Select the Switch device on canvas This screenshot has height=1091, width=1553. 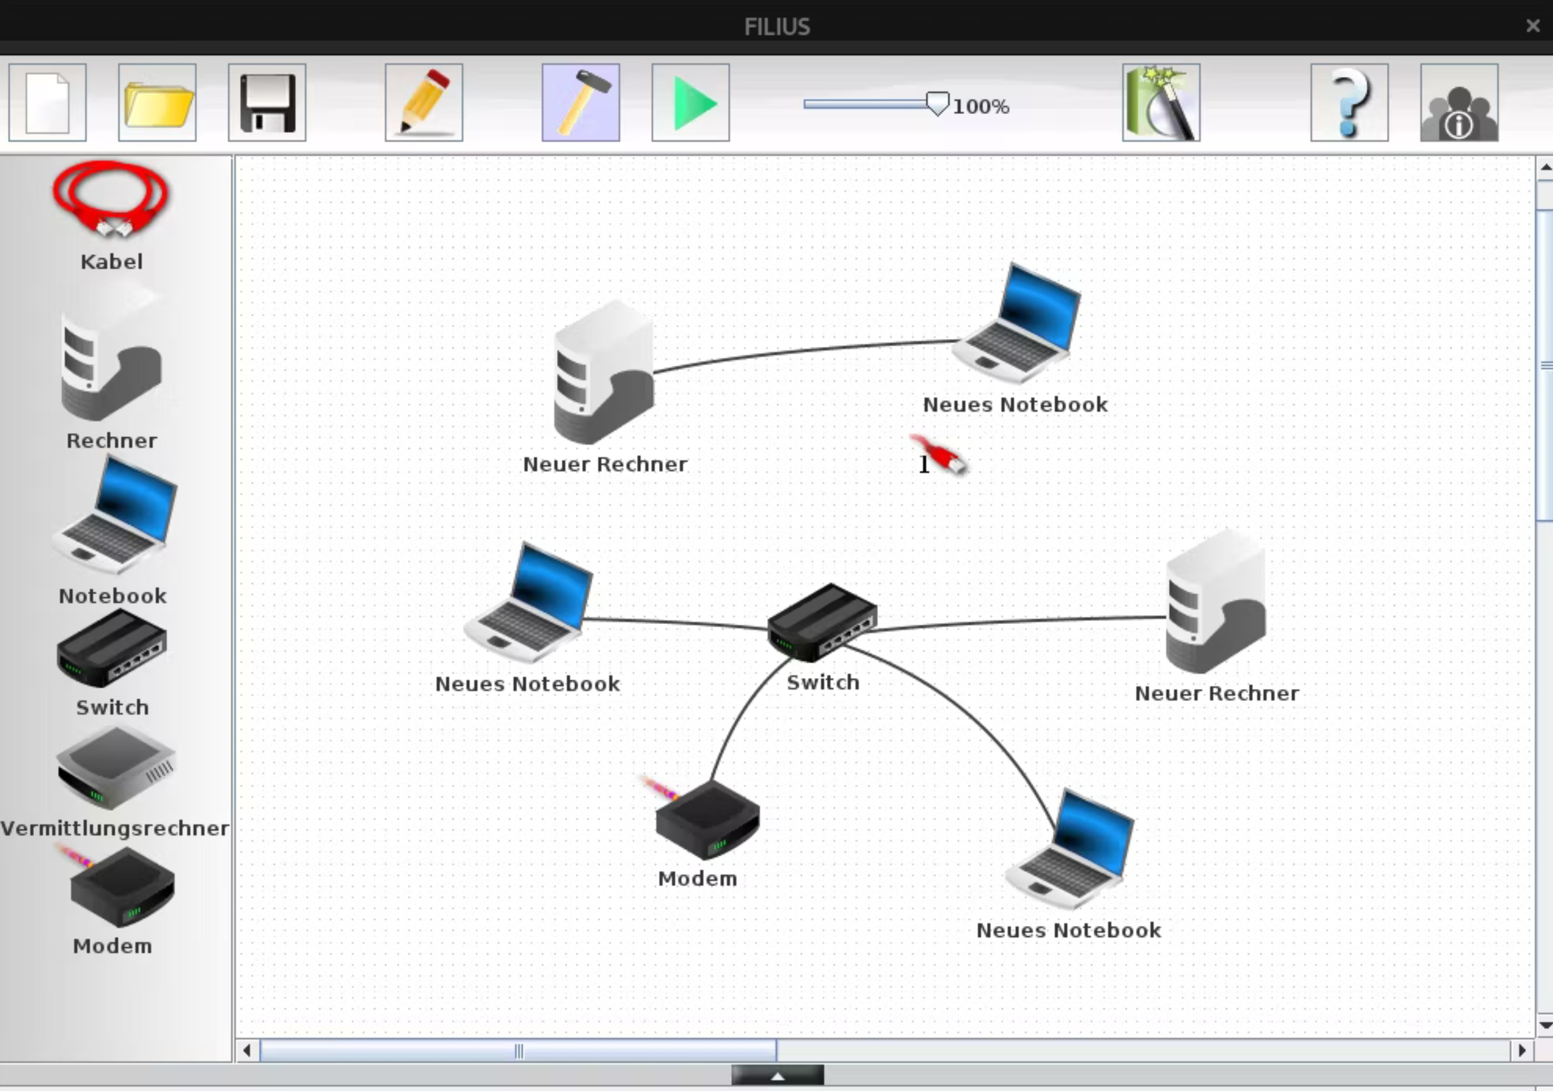pos(823,623)
